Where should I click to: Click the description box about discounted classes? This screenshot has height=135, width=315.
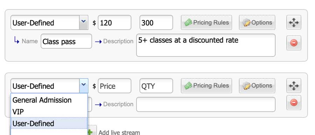[206, 45]
